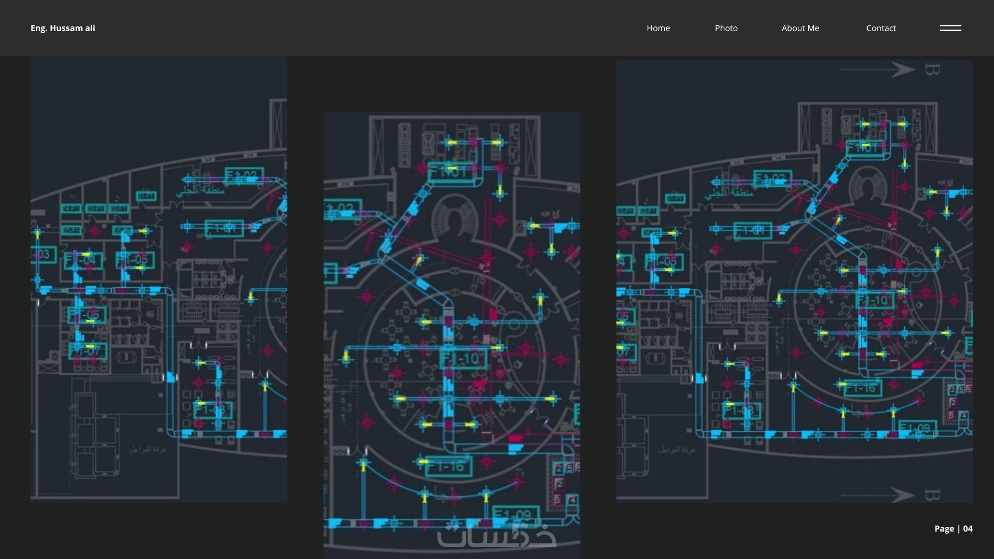Click the Eng. Hussam ali site title
Image resolution: width=994 pixels, height=559 pixels.
(x=63, y=28)
